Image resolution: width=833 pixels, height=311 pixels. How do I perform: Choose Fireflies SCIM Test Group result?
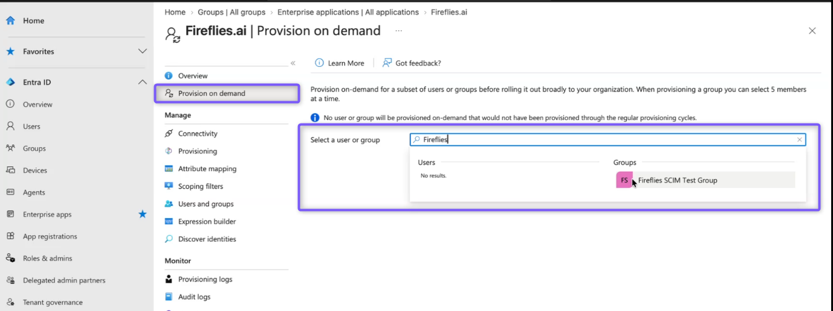704,180
